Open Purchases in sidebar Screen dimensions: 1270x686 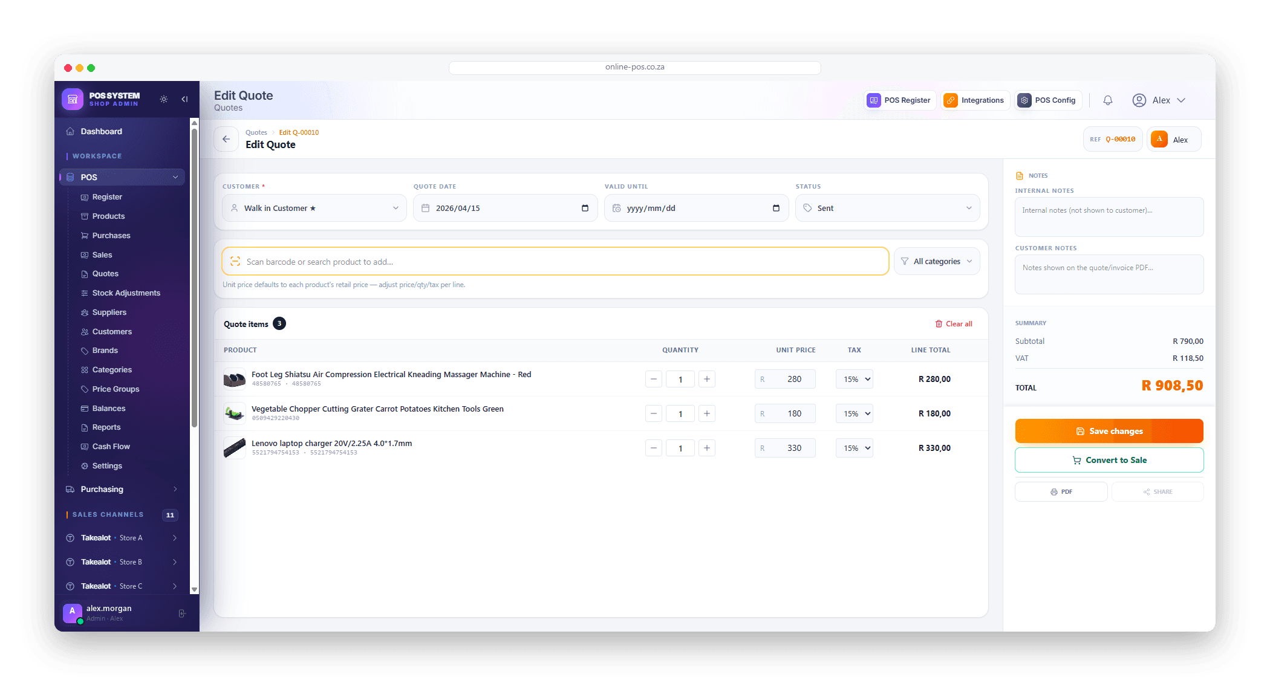point(111,236)
